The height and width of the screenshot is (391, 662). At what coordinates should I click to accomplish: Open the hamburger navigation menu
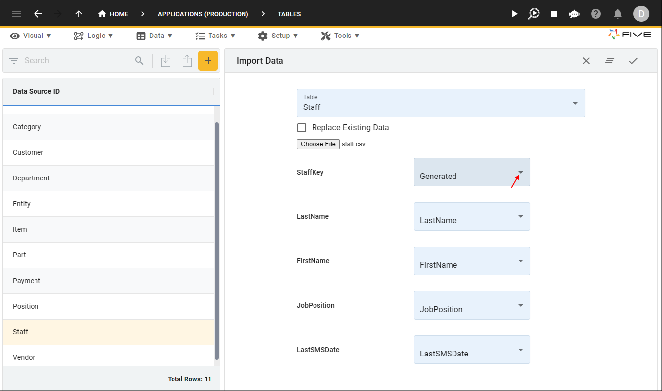16,14
